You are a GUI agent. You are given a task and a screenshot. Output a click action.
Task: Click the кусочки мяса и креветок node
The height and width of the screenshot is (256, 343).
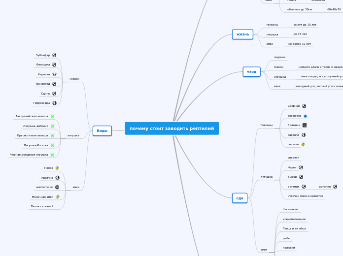[305, 196]
